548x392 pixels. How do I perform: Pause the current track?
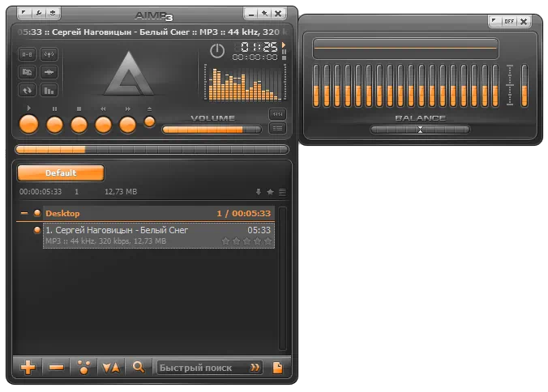[54, 125]
